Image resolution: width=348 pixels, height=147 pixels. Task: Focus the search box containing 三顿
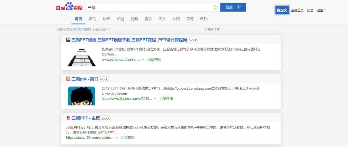(x=153, y=7)
